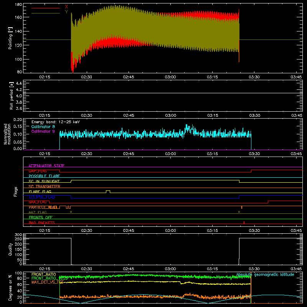The height and width of the screenshot is (307, 307).
Task: Click the POSSIBLE_FLARE flag label
Action: [x=44, y=176]
